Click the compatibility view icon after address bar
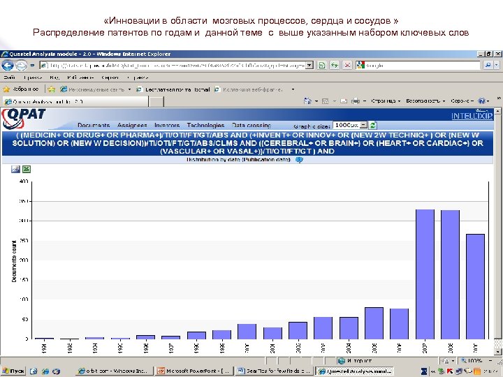 pos(321,66)
